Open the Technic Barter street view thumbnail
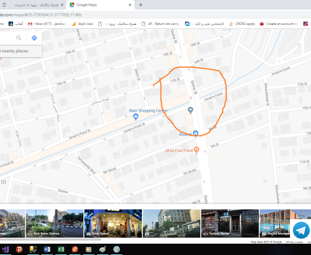This screenshot has height=255, width=311. (x=230, y=223)
